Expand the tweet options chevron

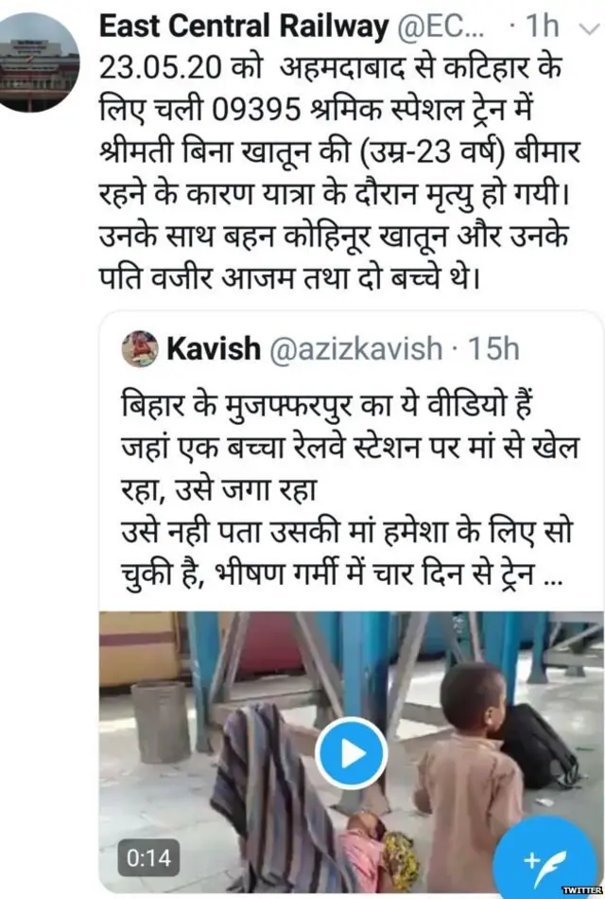coord(589,28)
